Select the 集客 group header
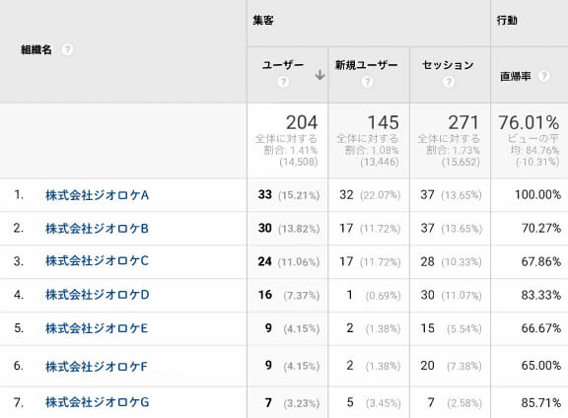The height and width of the screenshot is (418, 568). point(263,21)
